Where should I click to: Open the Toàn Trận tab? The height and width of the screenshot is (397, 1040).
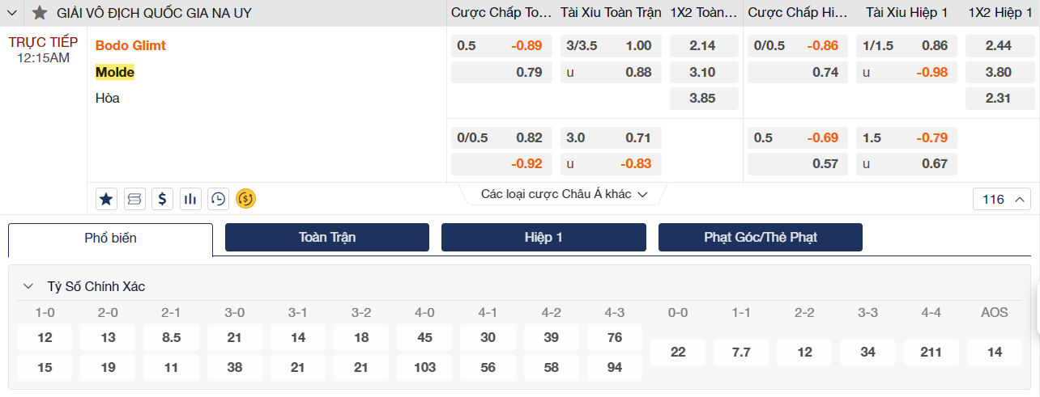coord(327,238)
